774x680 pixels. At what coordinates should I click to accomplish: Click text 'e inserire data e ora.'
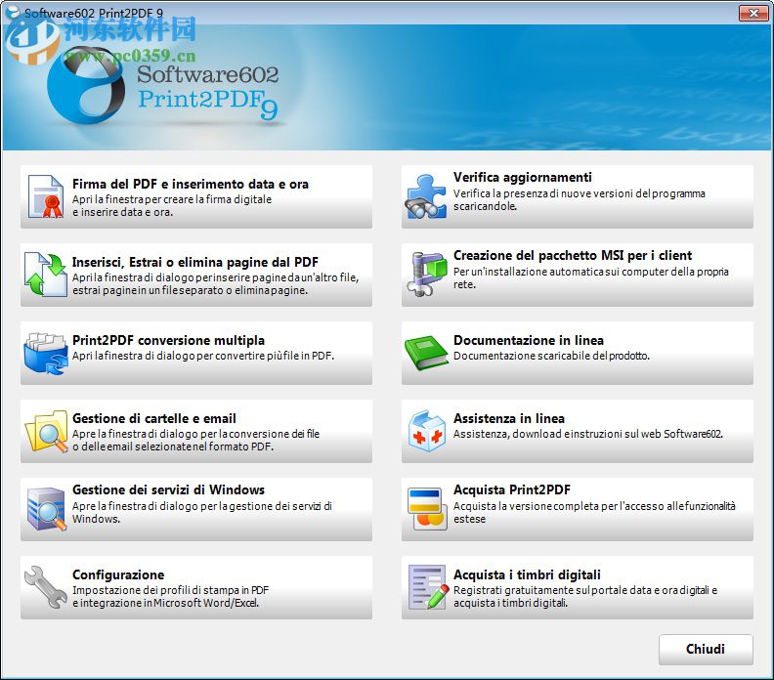[122, 212]
